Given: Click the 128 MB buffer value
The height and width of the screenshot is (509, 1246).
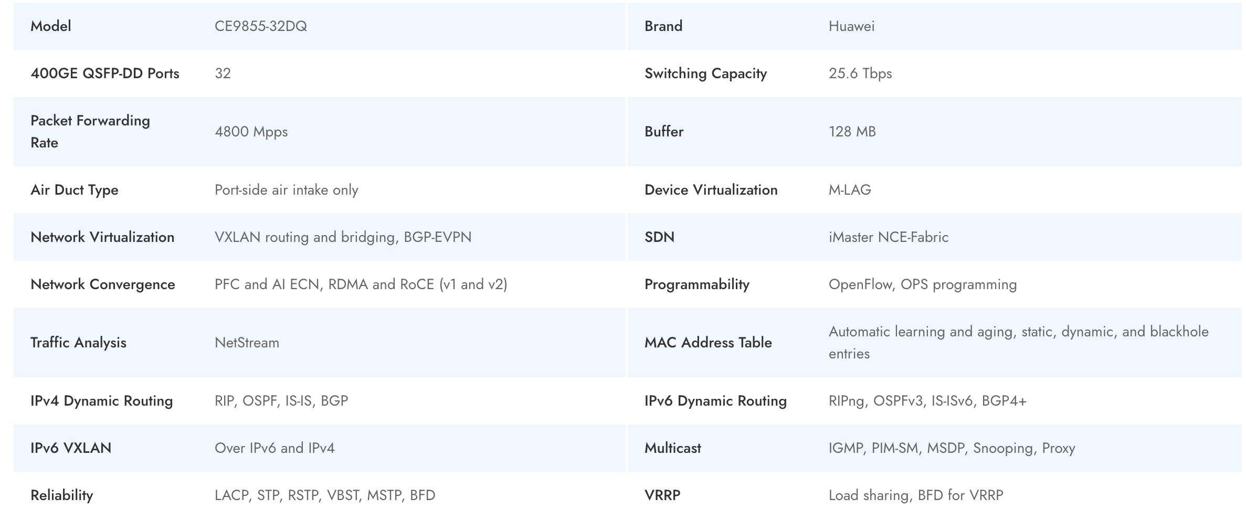Looking at the screenshot, I should [x=852, y=132].
